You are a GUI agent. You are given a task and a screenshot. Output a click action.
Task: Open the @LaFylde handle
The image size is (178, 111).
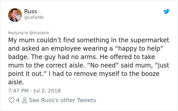point(34,17)
